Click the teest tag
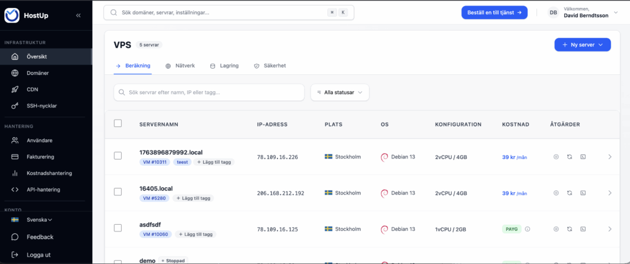This screenshot has width=630, height=264. pyautogui.click(x=182, y=162)
